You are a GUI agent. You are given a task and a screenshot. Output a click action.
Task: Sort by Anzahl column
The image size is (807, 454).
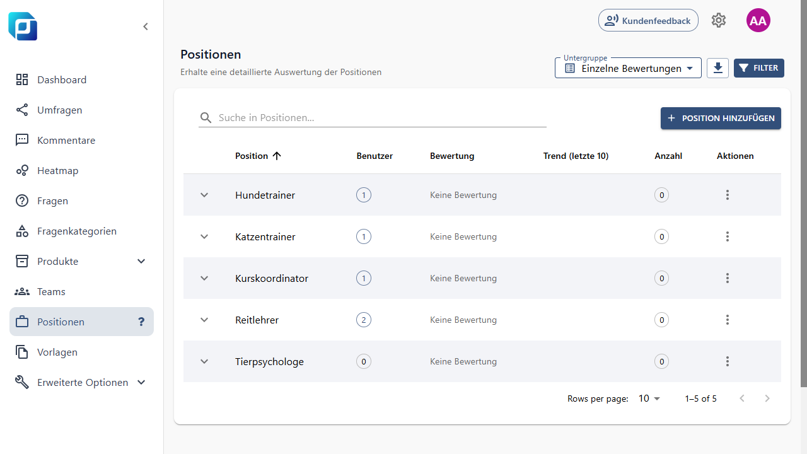[668, 156]
